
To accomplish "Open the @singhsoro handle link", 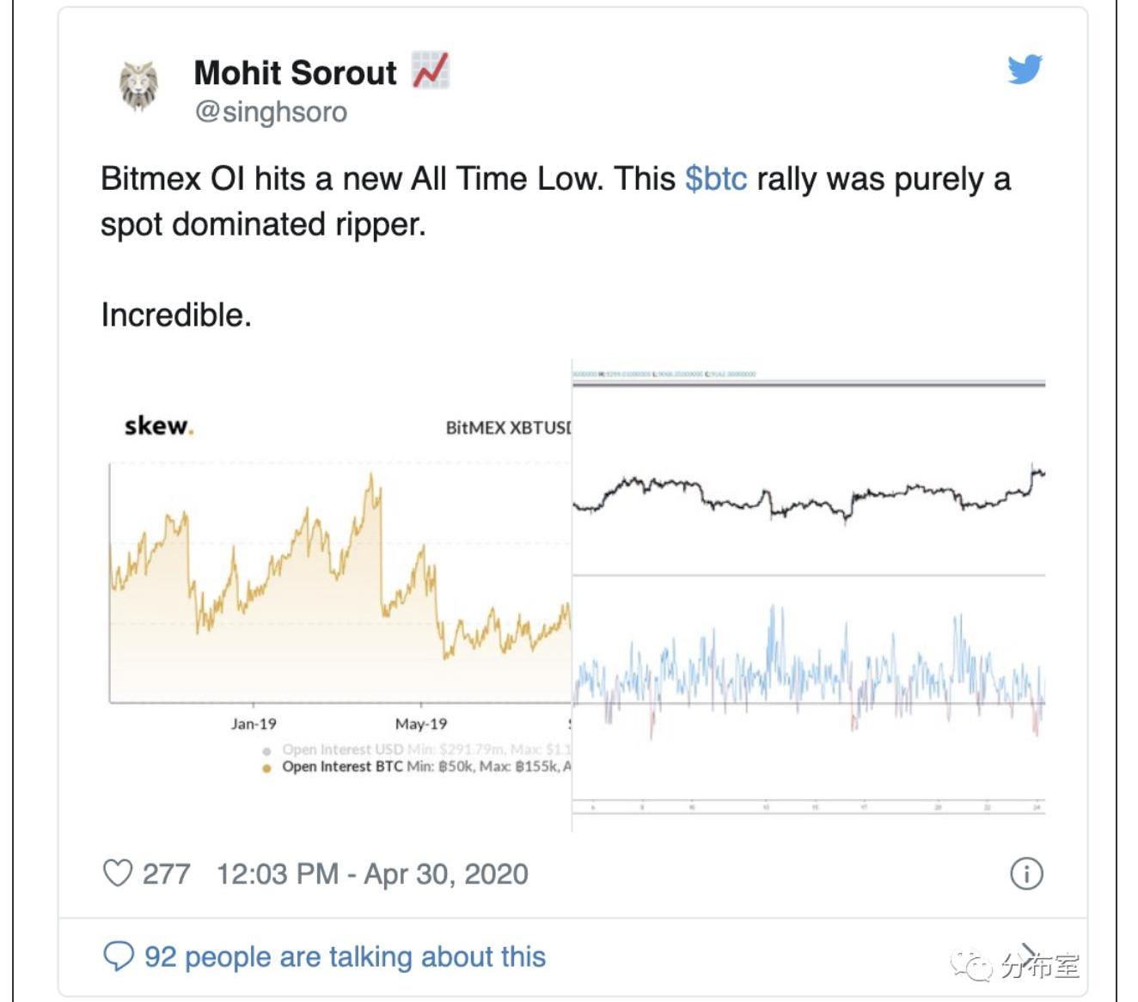I will point(271,112).
